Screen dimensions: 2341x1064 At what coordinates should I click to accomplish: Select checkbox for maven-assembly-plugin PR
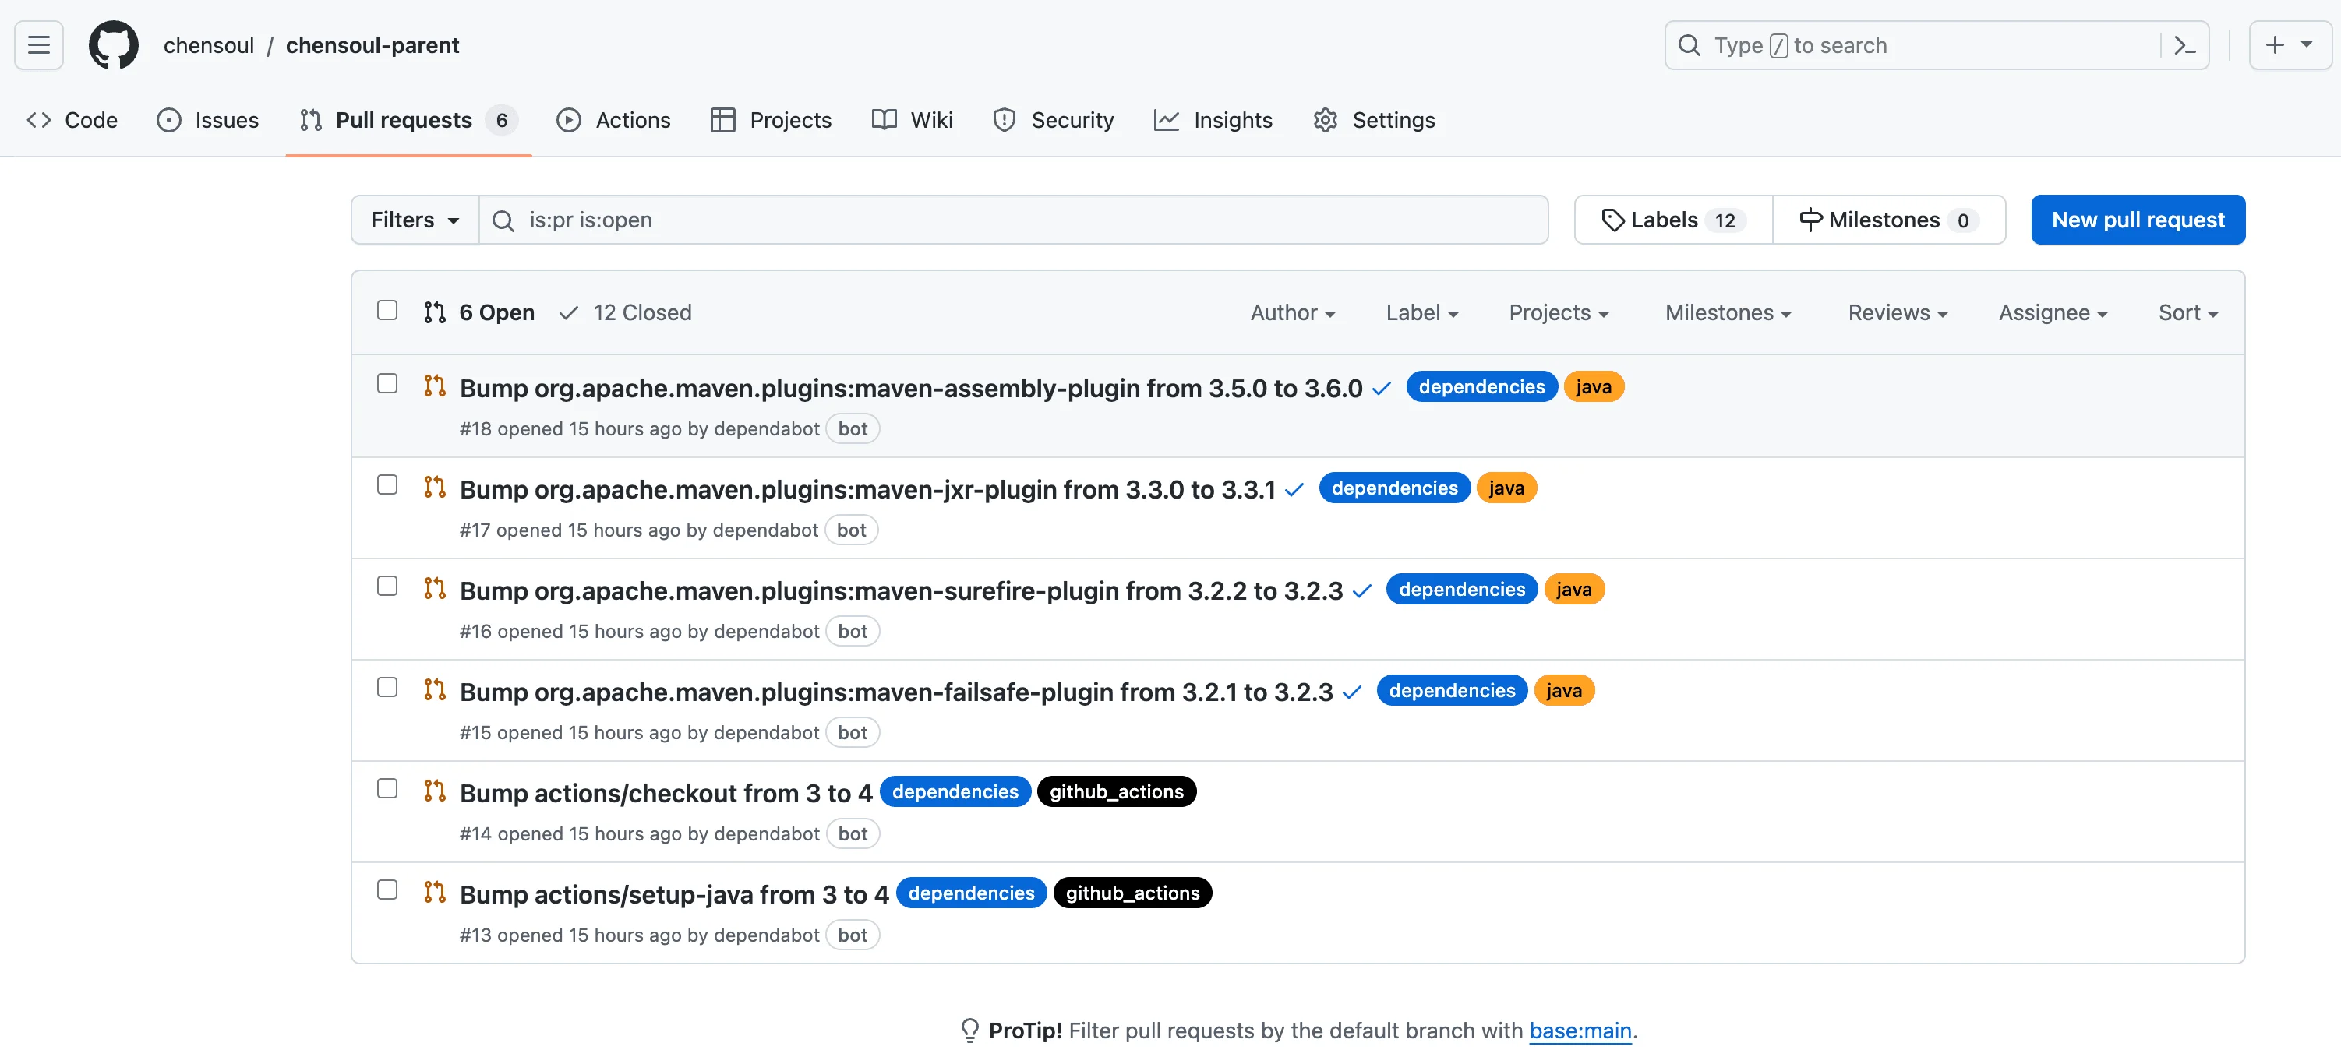coord(387,383)
